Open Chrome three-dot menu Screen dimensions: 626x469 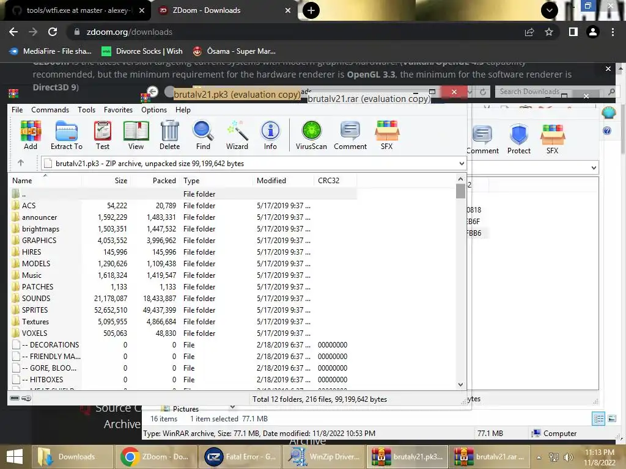(x=613, y=32)
